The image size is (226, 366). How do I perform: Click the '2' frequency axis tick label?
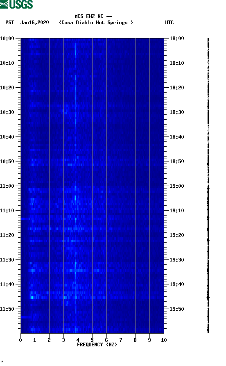click(49, 340)
